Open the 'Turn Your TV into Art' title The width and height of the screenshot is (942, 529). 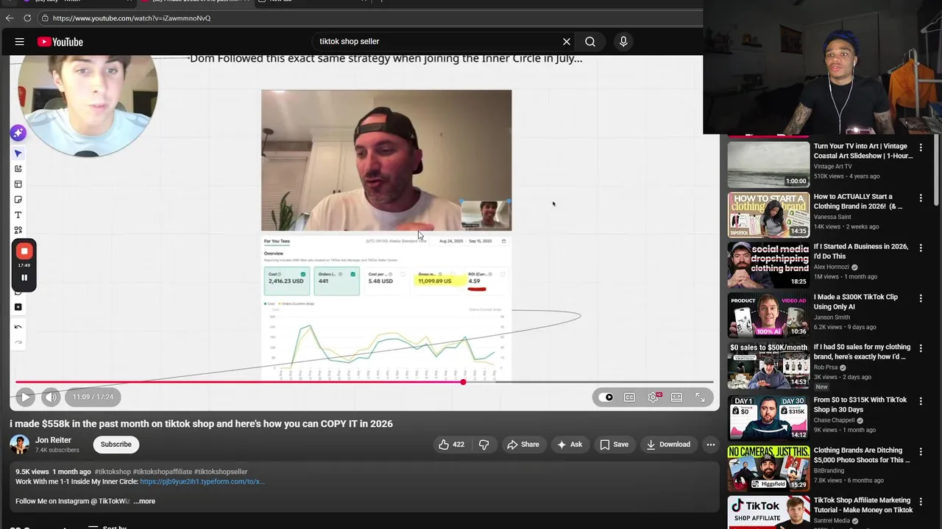pos(863,151)
